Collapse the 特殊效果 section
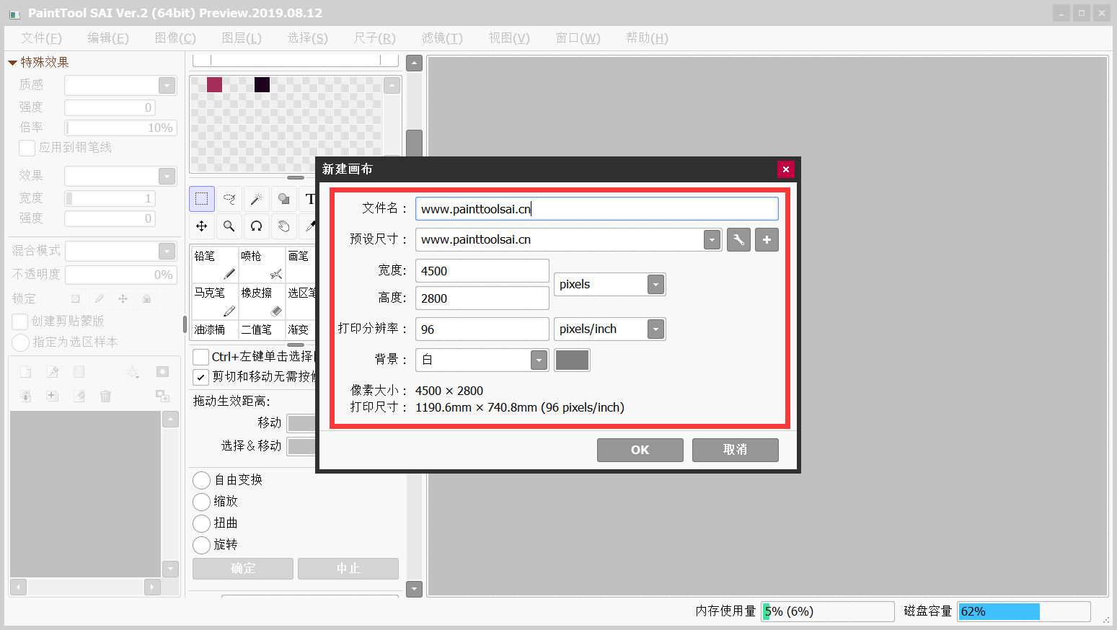This screenshot has height=630, width=1117. (x=12, y=63)
